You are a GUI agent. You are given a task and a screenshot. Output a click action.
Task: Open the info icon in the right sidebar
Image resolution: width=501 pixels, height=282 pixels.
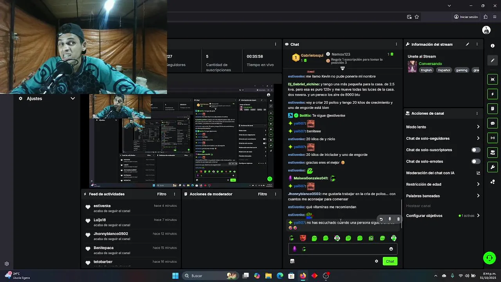(492, 46)
